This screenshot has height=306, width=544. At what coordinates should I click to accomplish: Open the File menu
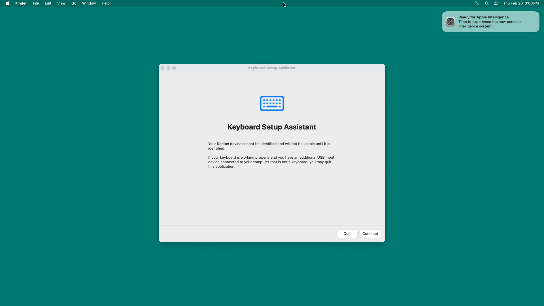tap(36, 3)
